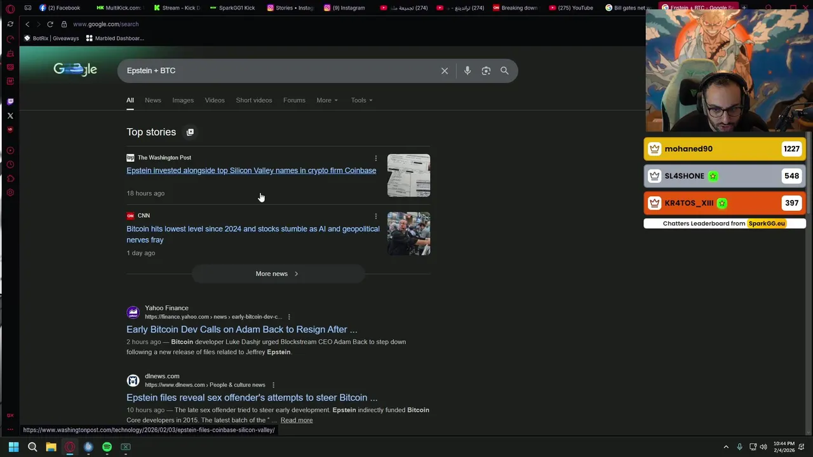Viewport: 813px width, 457px height.
Task: Open the Tools dropdown
Action: (x=361, y=100)
